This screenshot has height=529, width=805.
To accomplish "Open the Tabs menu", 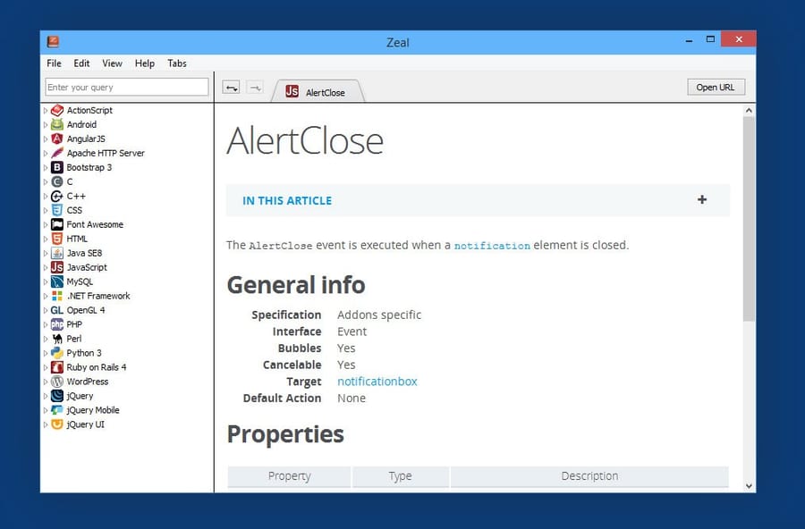I will 177,63.
